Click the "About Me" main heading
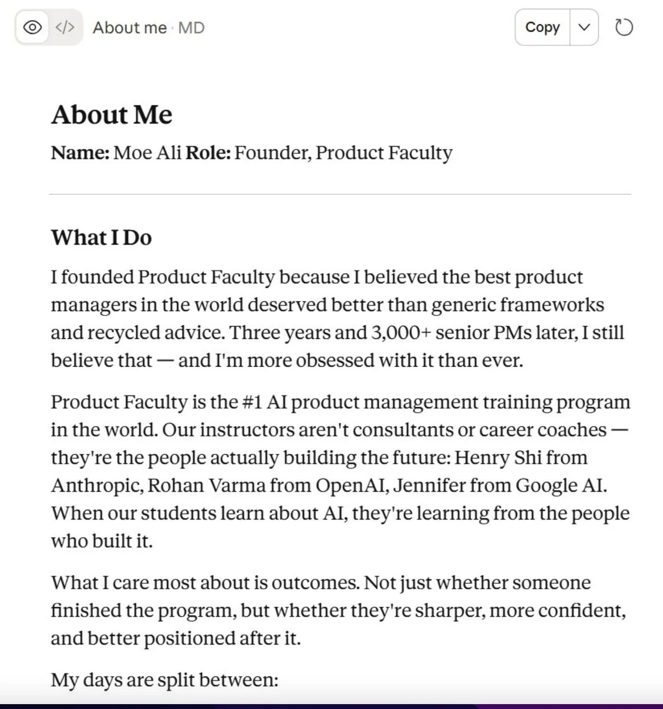This screenshot has width=663, height=709. pyautogui.click(x=111, y=115)
